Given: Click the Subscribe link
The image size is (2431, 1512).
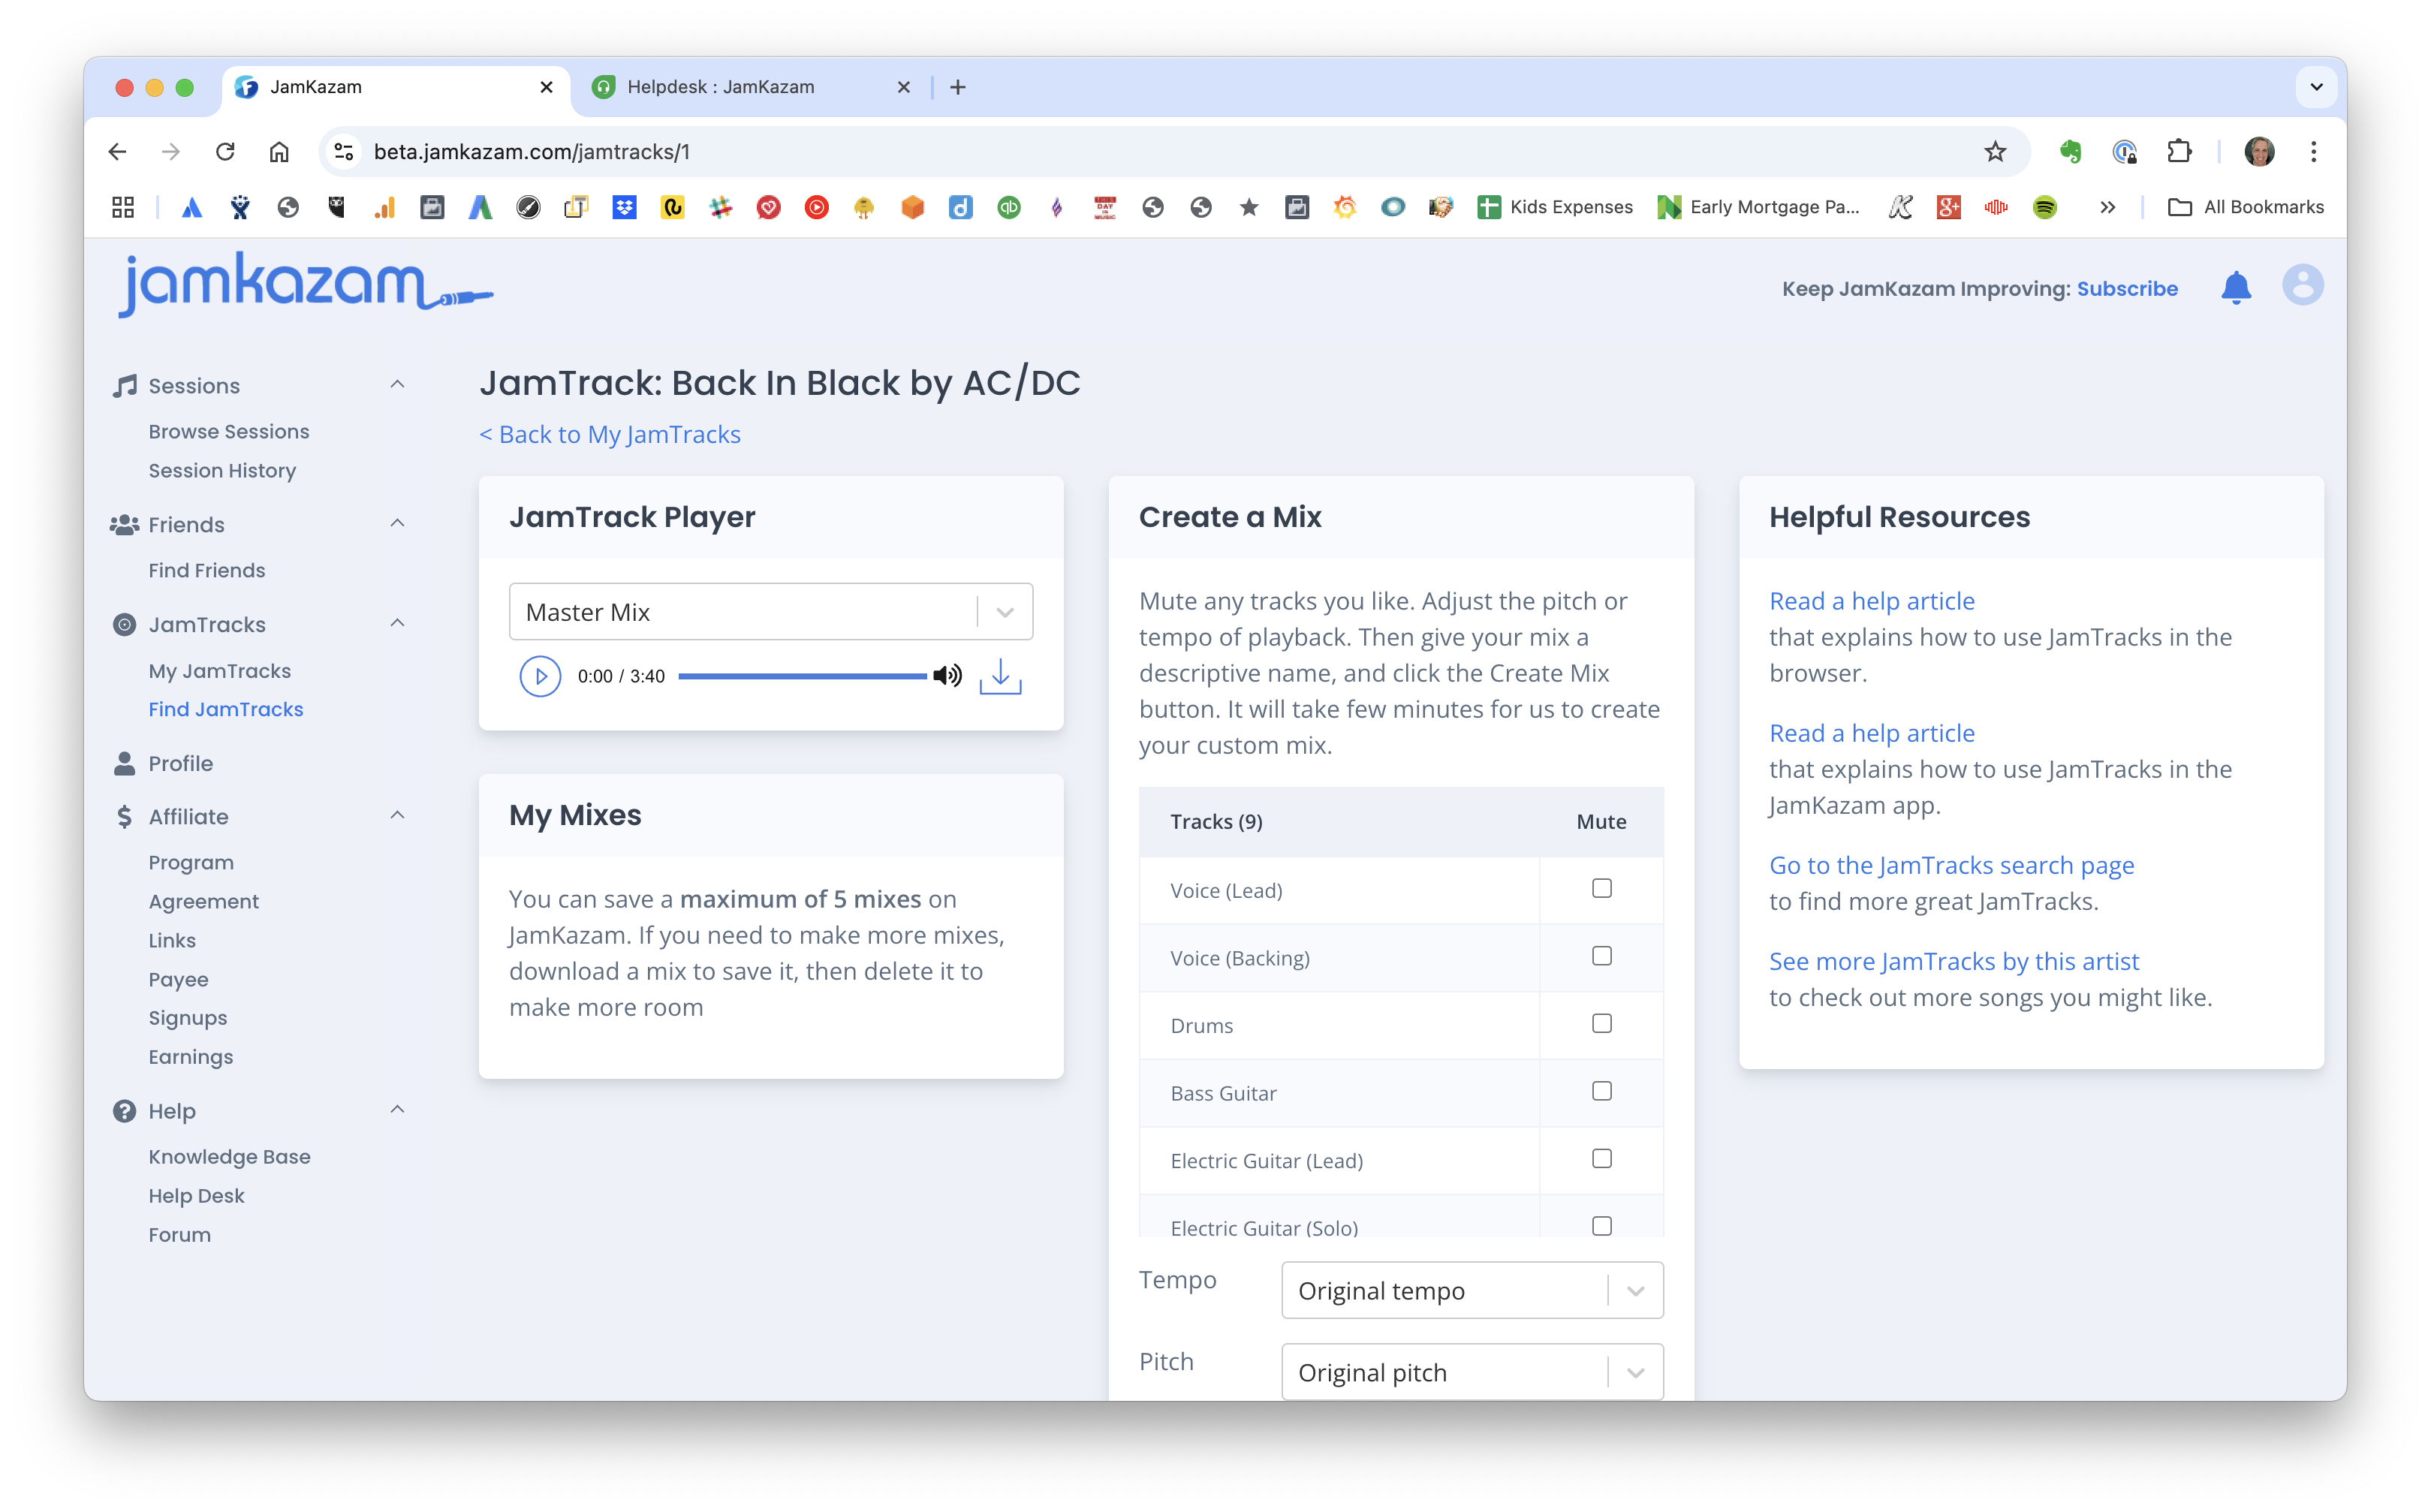Looking at the screenshot, I should click(2126, 289).
